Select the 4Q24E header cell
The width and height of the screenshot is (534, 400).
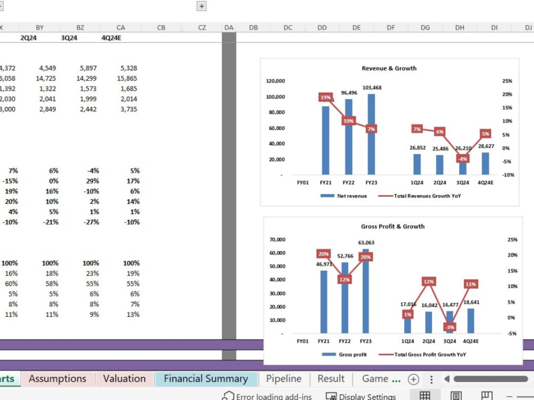coord(121,38)
